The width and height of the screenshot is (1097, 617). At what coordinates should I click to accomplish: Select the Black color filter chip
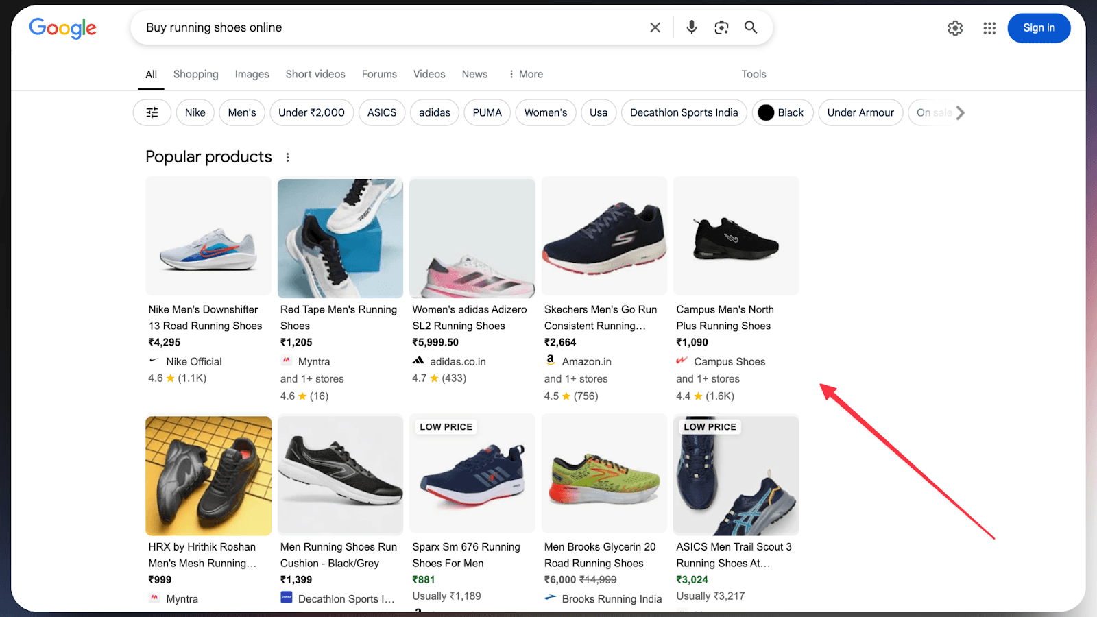point(782,112)
